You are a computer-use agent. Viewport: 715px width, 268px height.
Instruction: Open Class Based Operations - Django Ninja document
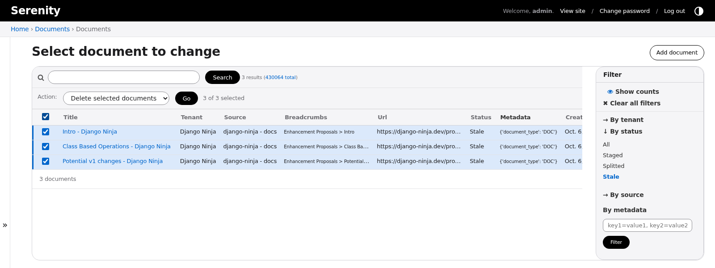coord(117,147)
